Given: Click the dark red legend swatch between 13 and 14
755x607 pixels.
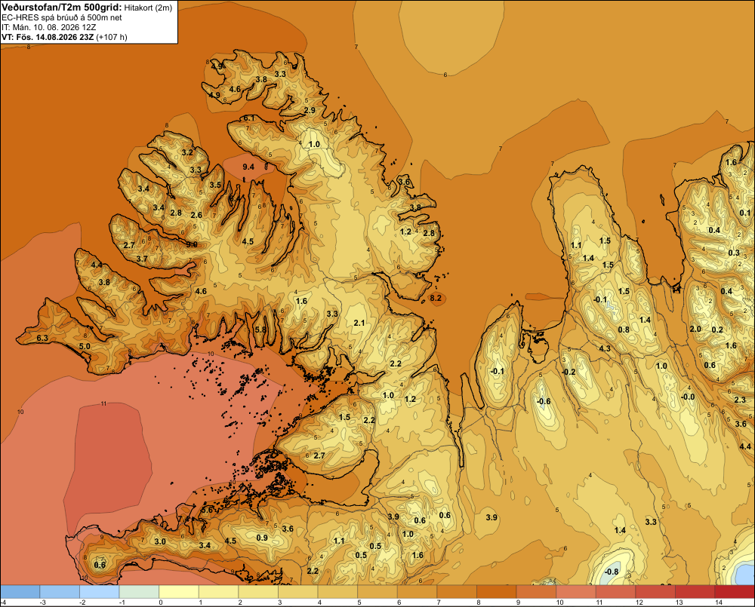Looking at the screenshot, I should (695, 591).
